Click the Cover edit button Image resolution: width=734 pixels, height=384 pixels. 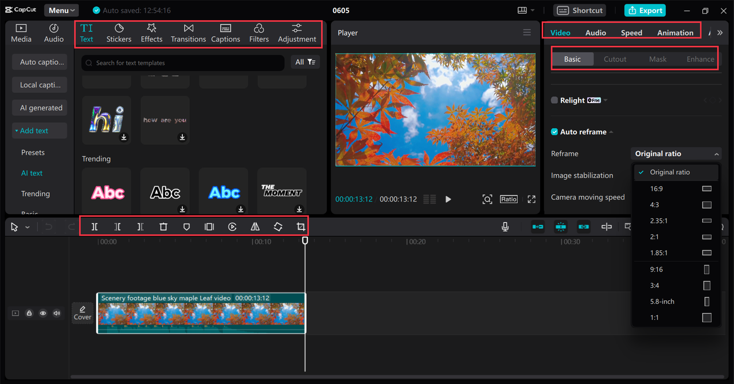pos(83,313)
